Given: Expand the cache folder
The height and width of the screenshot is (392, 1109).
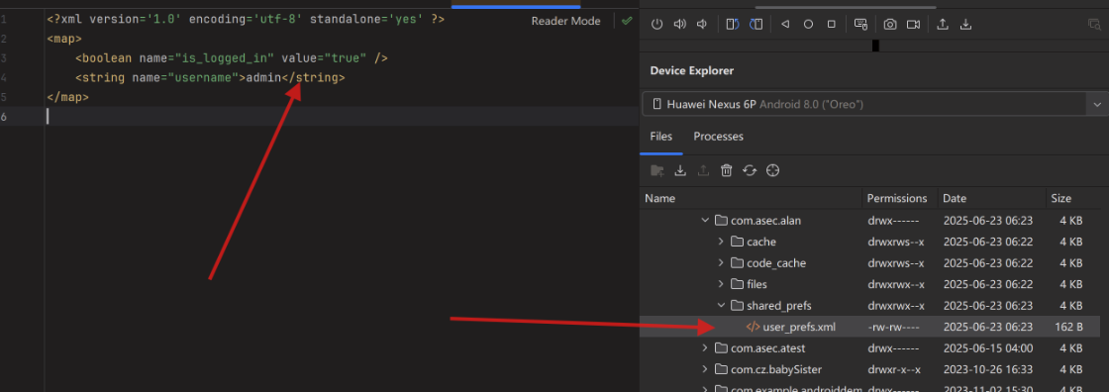Looking at the screenshot, I should (721, 242).
